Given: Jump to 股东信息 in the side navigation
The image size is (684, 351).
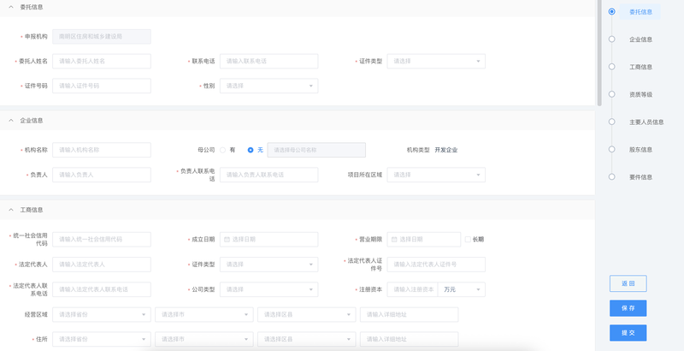Looking at the screenshot, I should [x=640, y=149].
